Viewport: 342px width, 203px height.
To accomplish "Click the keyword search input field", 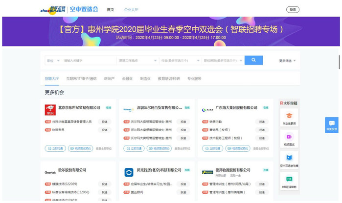I will [88, 61].
